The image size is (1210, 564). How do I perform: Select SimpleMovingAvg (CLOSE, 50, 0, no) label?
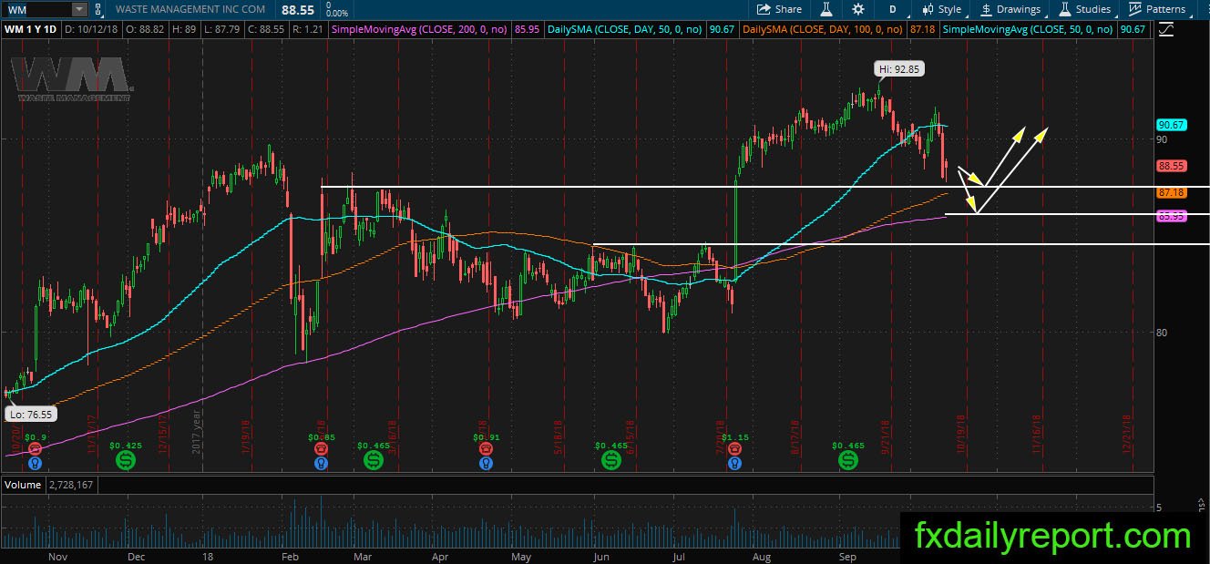click(x=1030, y=30)
